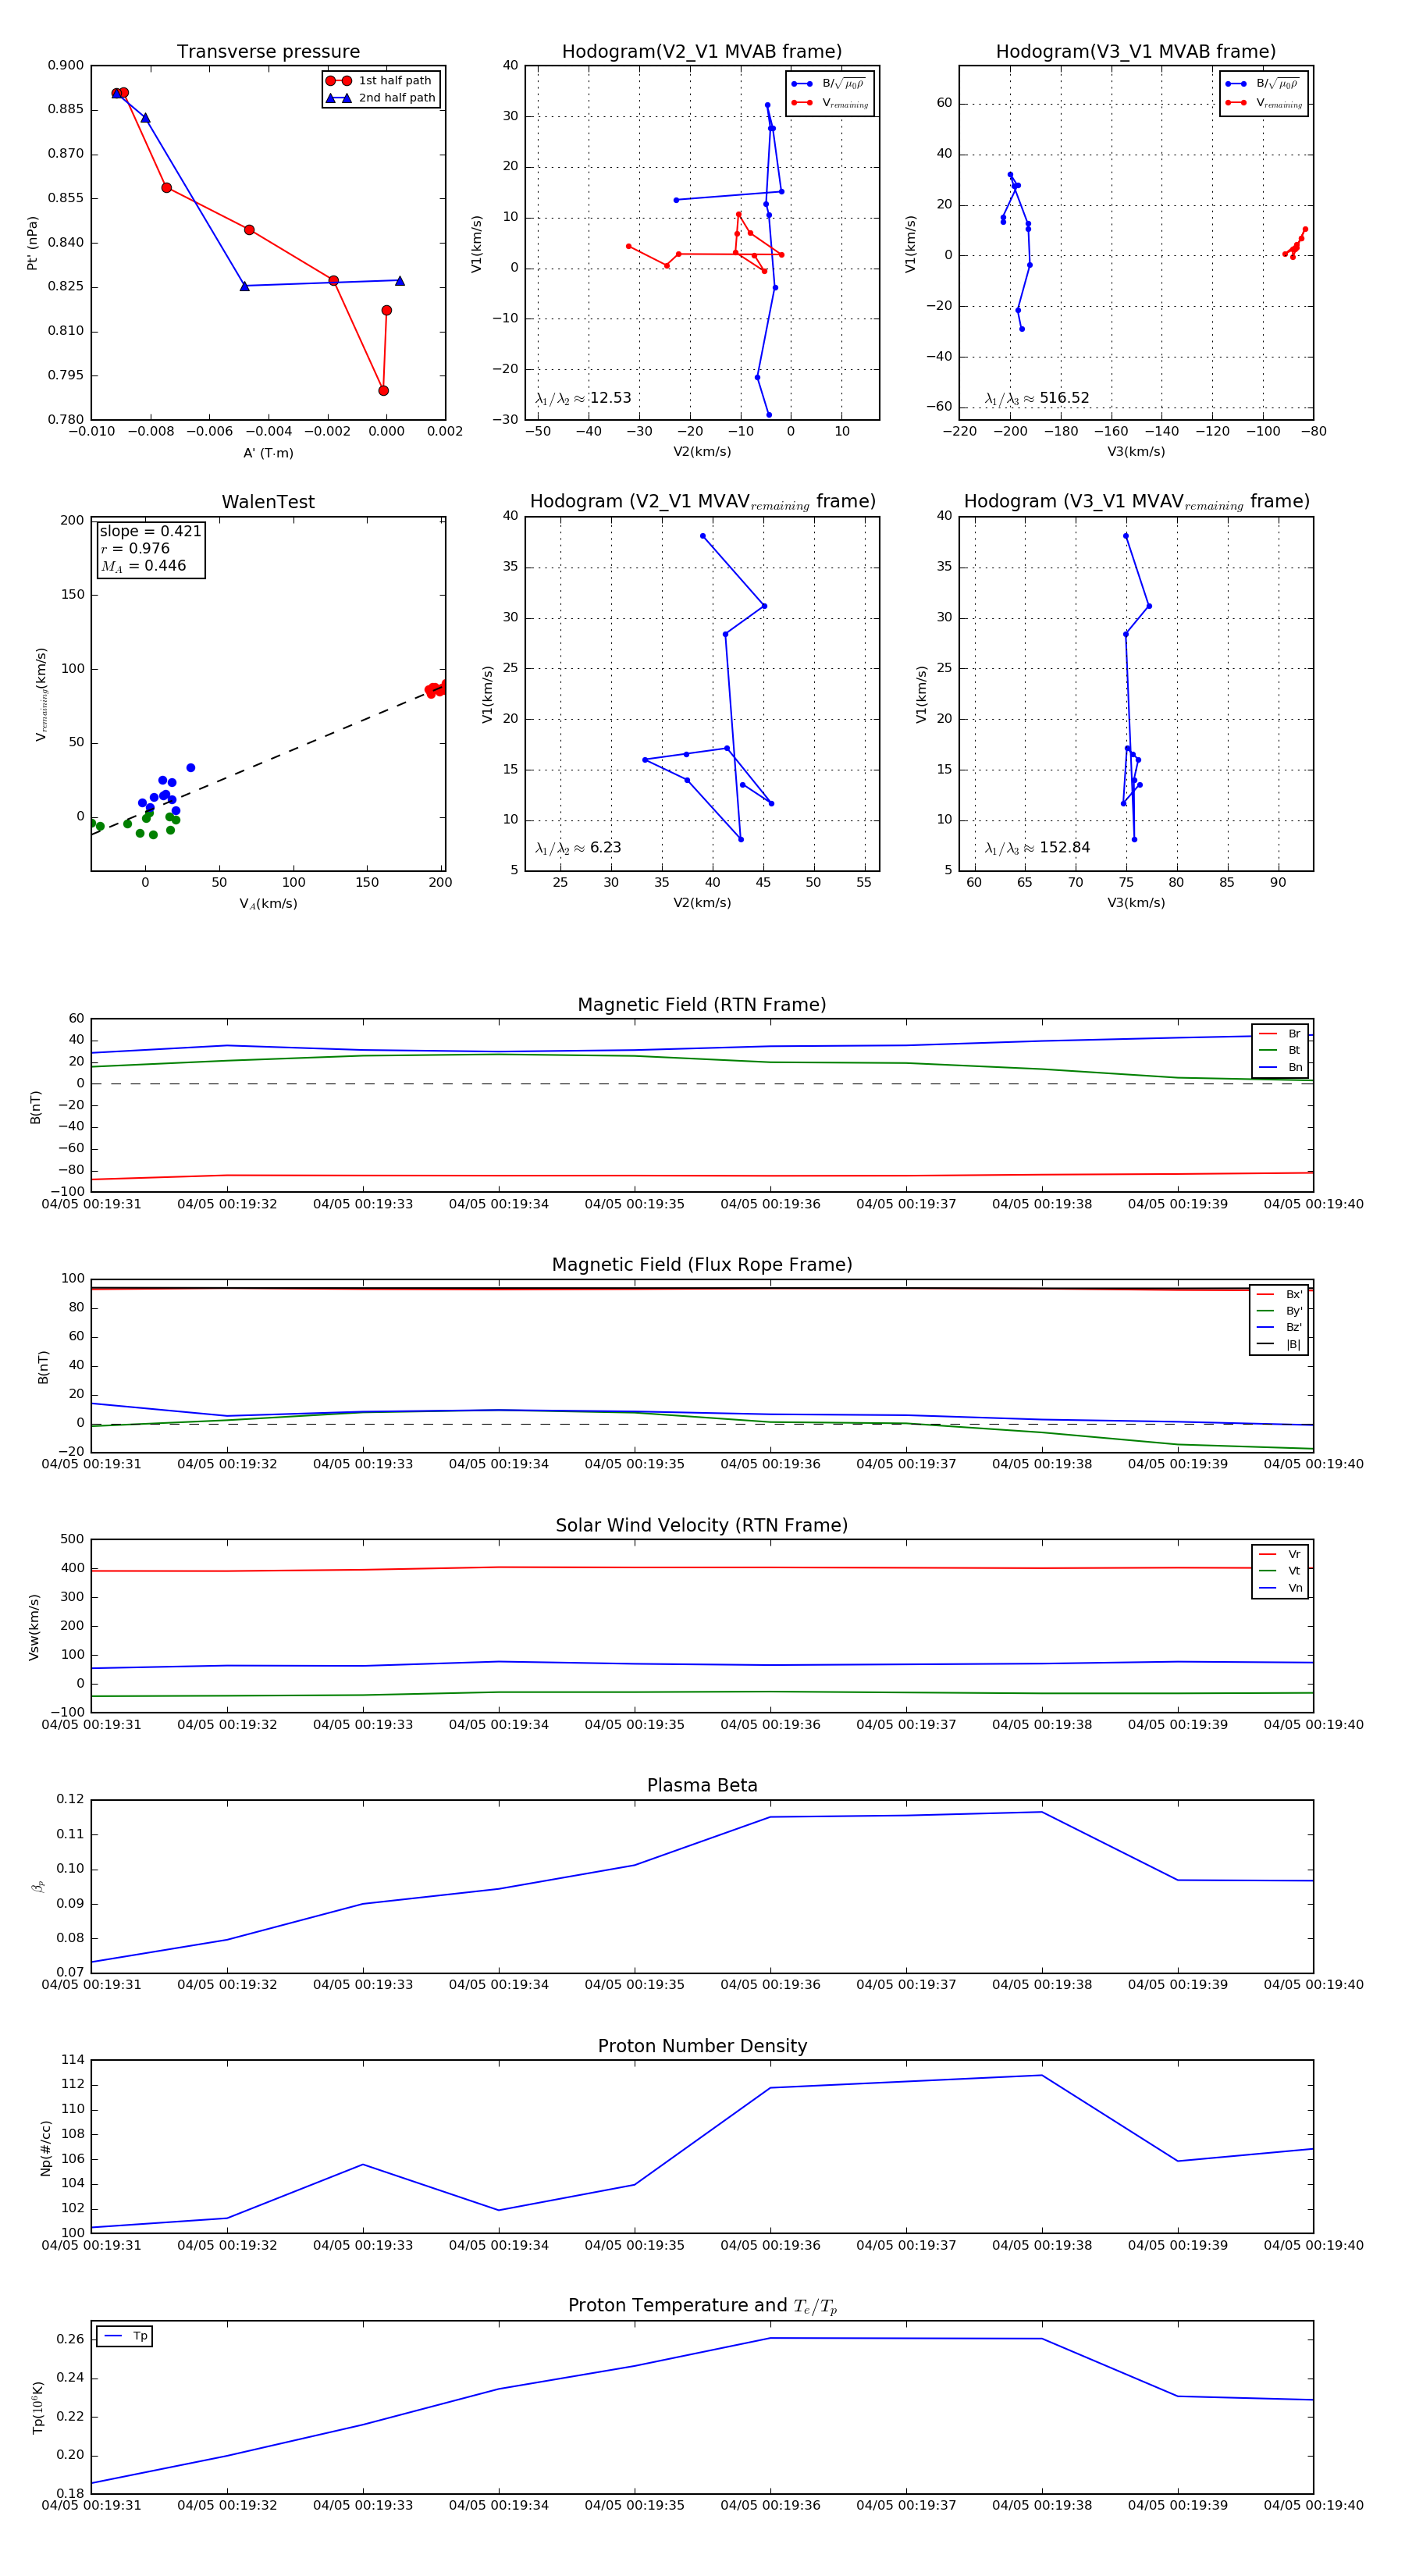
Task: Click the "Vsw(km/s)" y-axis label
Action: point(34,1627)
